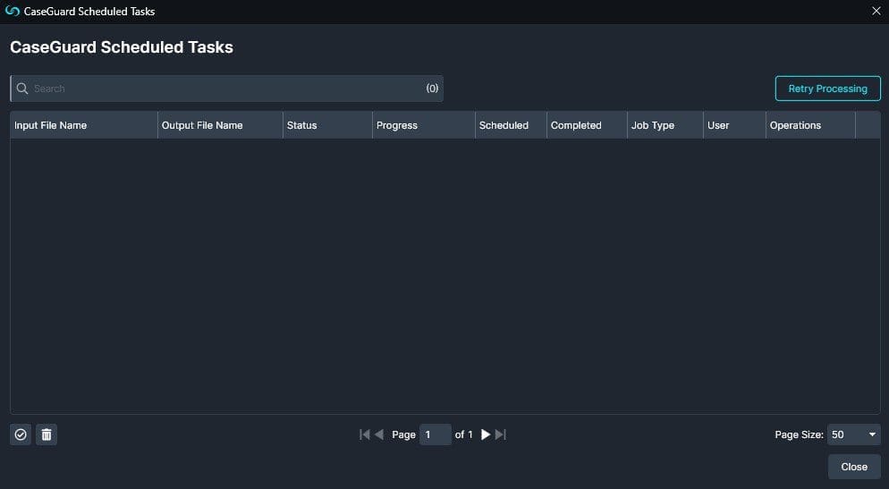
Task: Sort by the Progress column header
Action: (397, 125)
